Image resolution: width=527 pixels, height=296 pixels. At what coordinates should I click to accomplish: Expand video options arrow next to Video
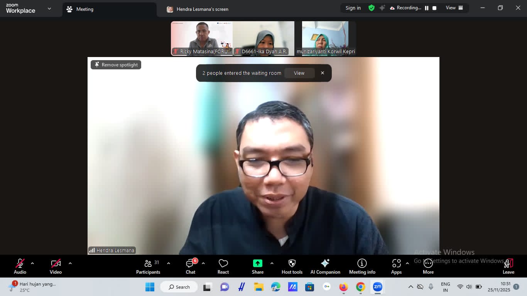click(70, 264)
